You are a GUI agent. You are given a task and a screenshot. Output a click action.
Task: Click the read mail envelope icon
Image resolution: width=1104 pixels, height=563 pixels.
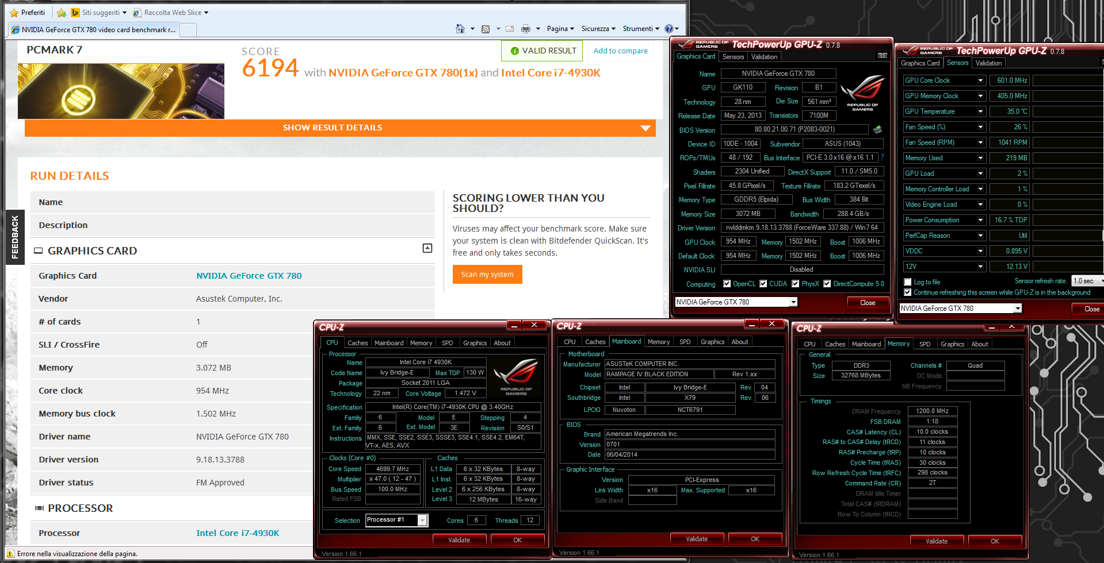510,29
